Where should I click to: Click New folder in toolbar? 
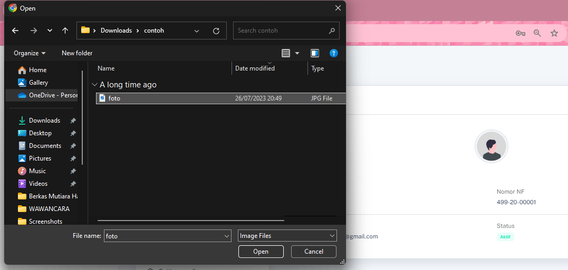pos(77,53)
